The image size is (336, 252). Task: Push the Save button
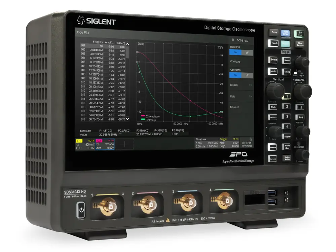coord(274,32)
